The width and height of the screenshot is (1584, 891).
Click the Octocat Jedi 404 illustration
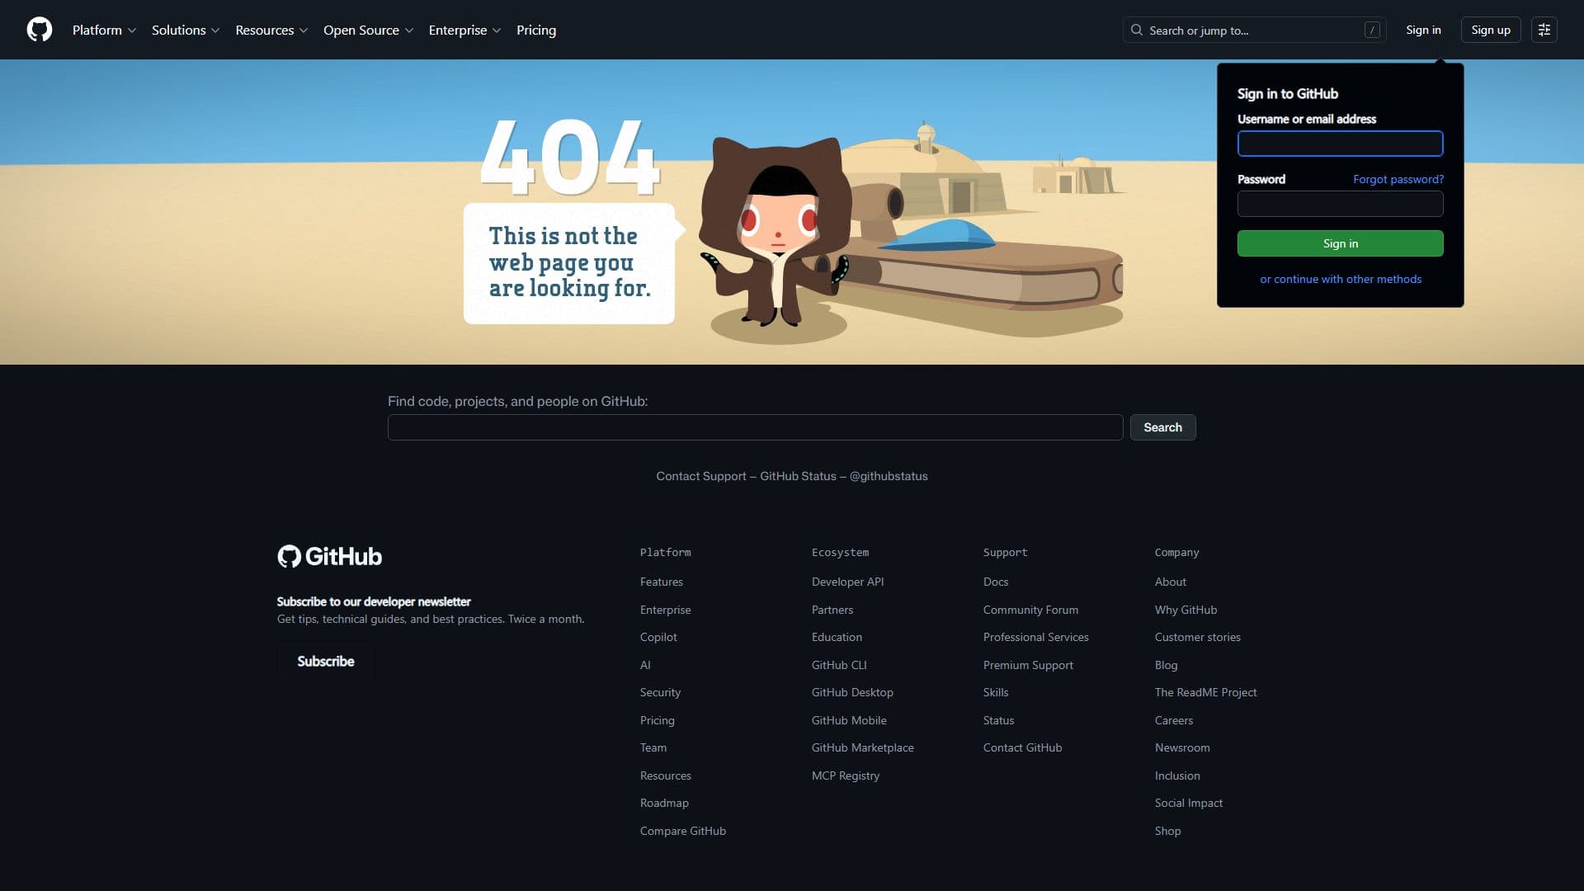(775, 233)
